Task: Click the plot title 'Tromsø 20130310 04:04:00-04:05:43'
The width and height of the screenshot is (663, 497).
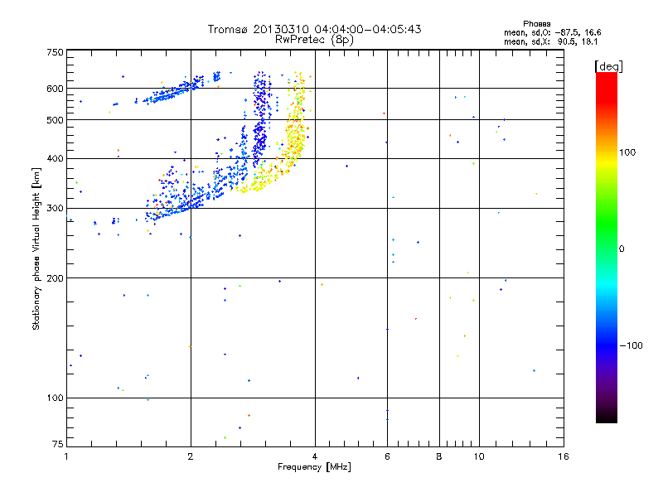Action: pos(314,29)
